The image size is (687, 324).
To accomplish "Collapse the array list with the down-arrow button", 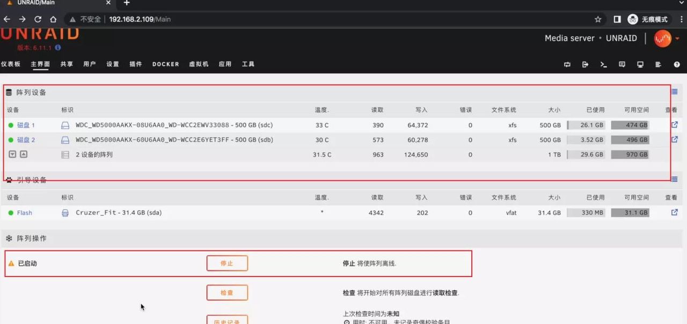I will click(11, 154).
